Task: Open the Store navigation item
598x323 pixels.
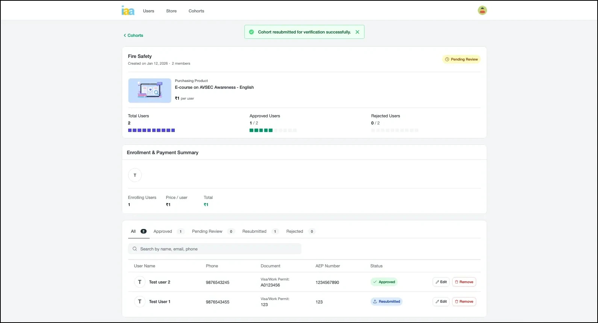Action: [171, 11]
